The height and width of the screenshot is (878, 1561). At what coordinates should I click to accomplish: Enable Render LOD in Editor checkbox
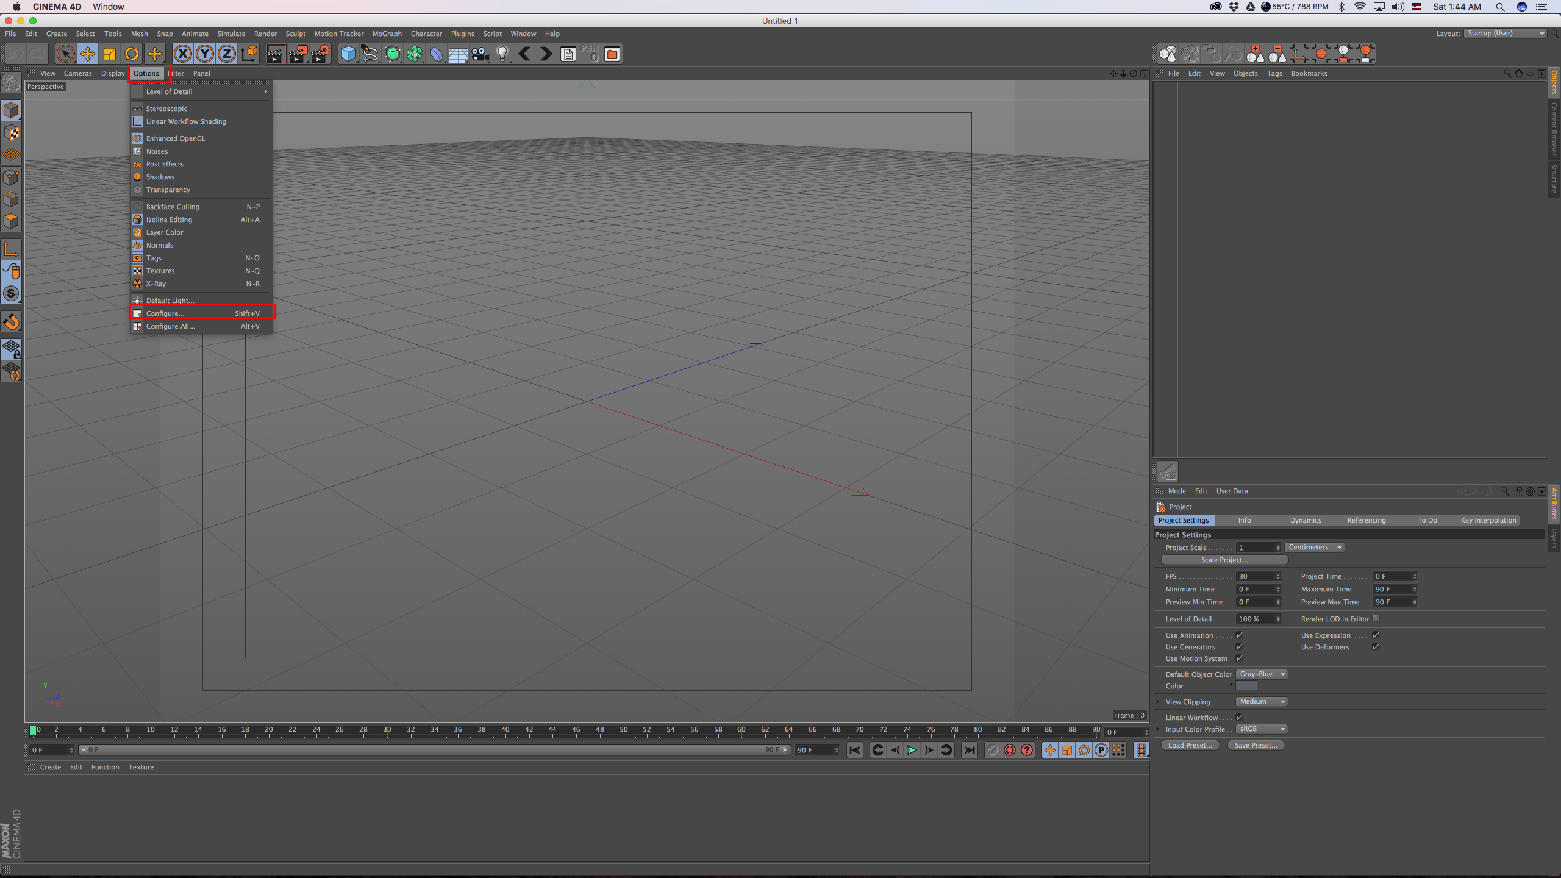click(x=1376, y=618)
